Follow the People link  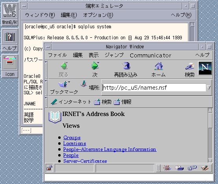coord(71,155)
